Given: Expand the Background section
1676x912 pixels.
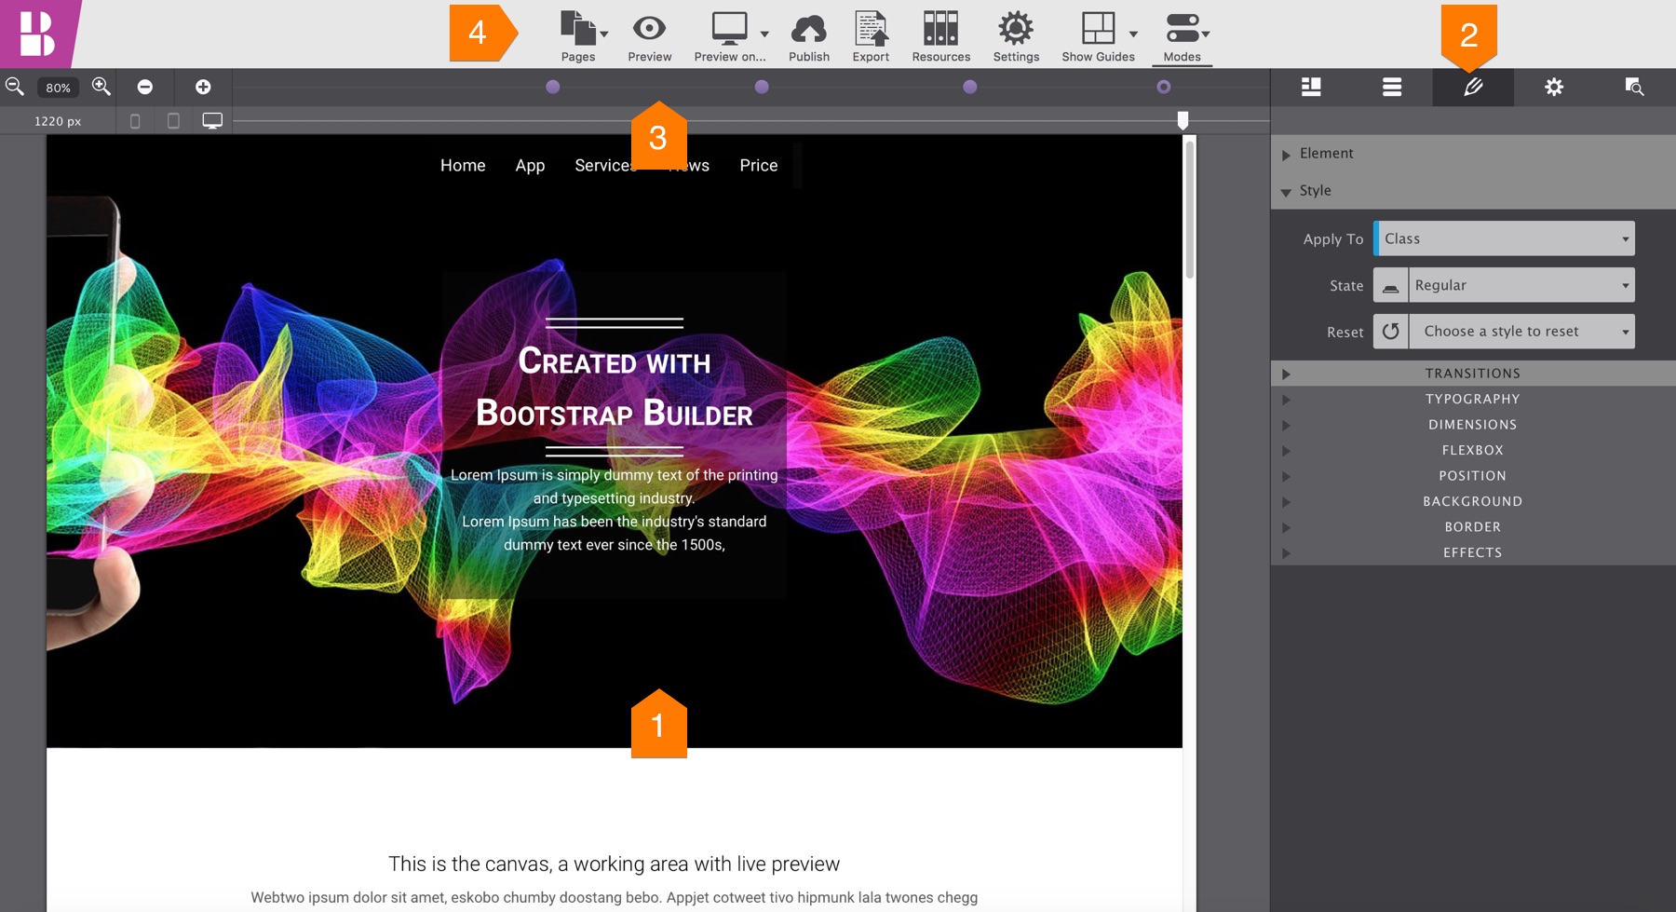Looking at the screenshot, I should click(1473, 501).
